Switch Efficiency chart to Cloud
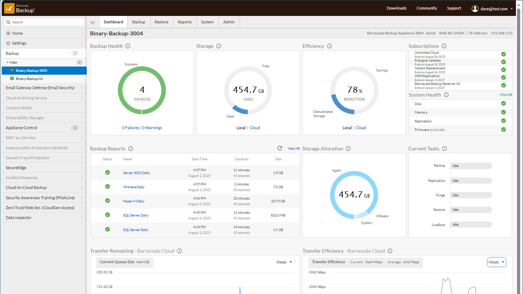 pyautogui.click(x=361, y=128)
